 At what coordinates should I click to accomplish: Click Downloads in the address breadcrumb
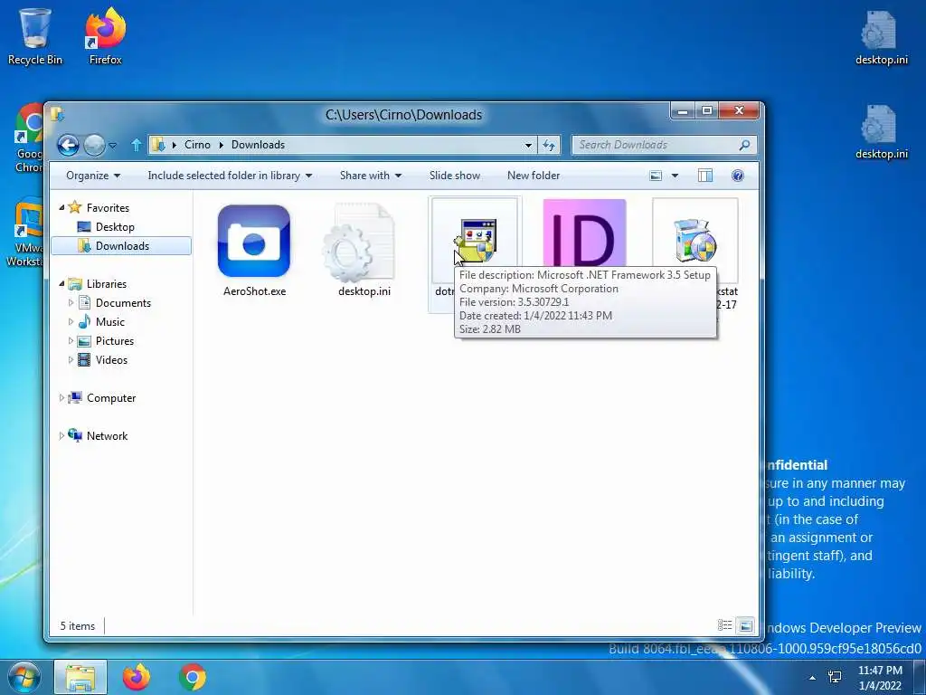[258, 145]
